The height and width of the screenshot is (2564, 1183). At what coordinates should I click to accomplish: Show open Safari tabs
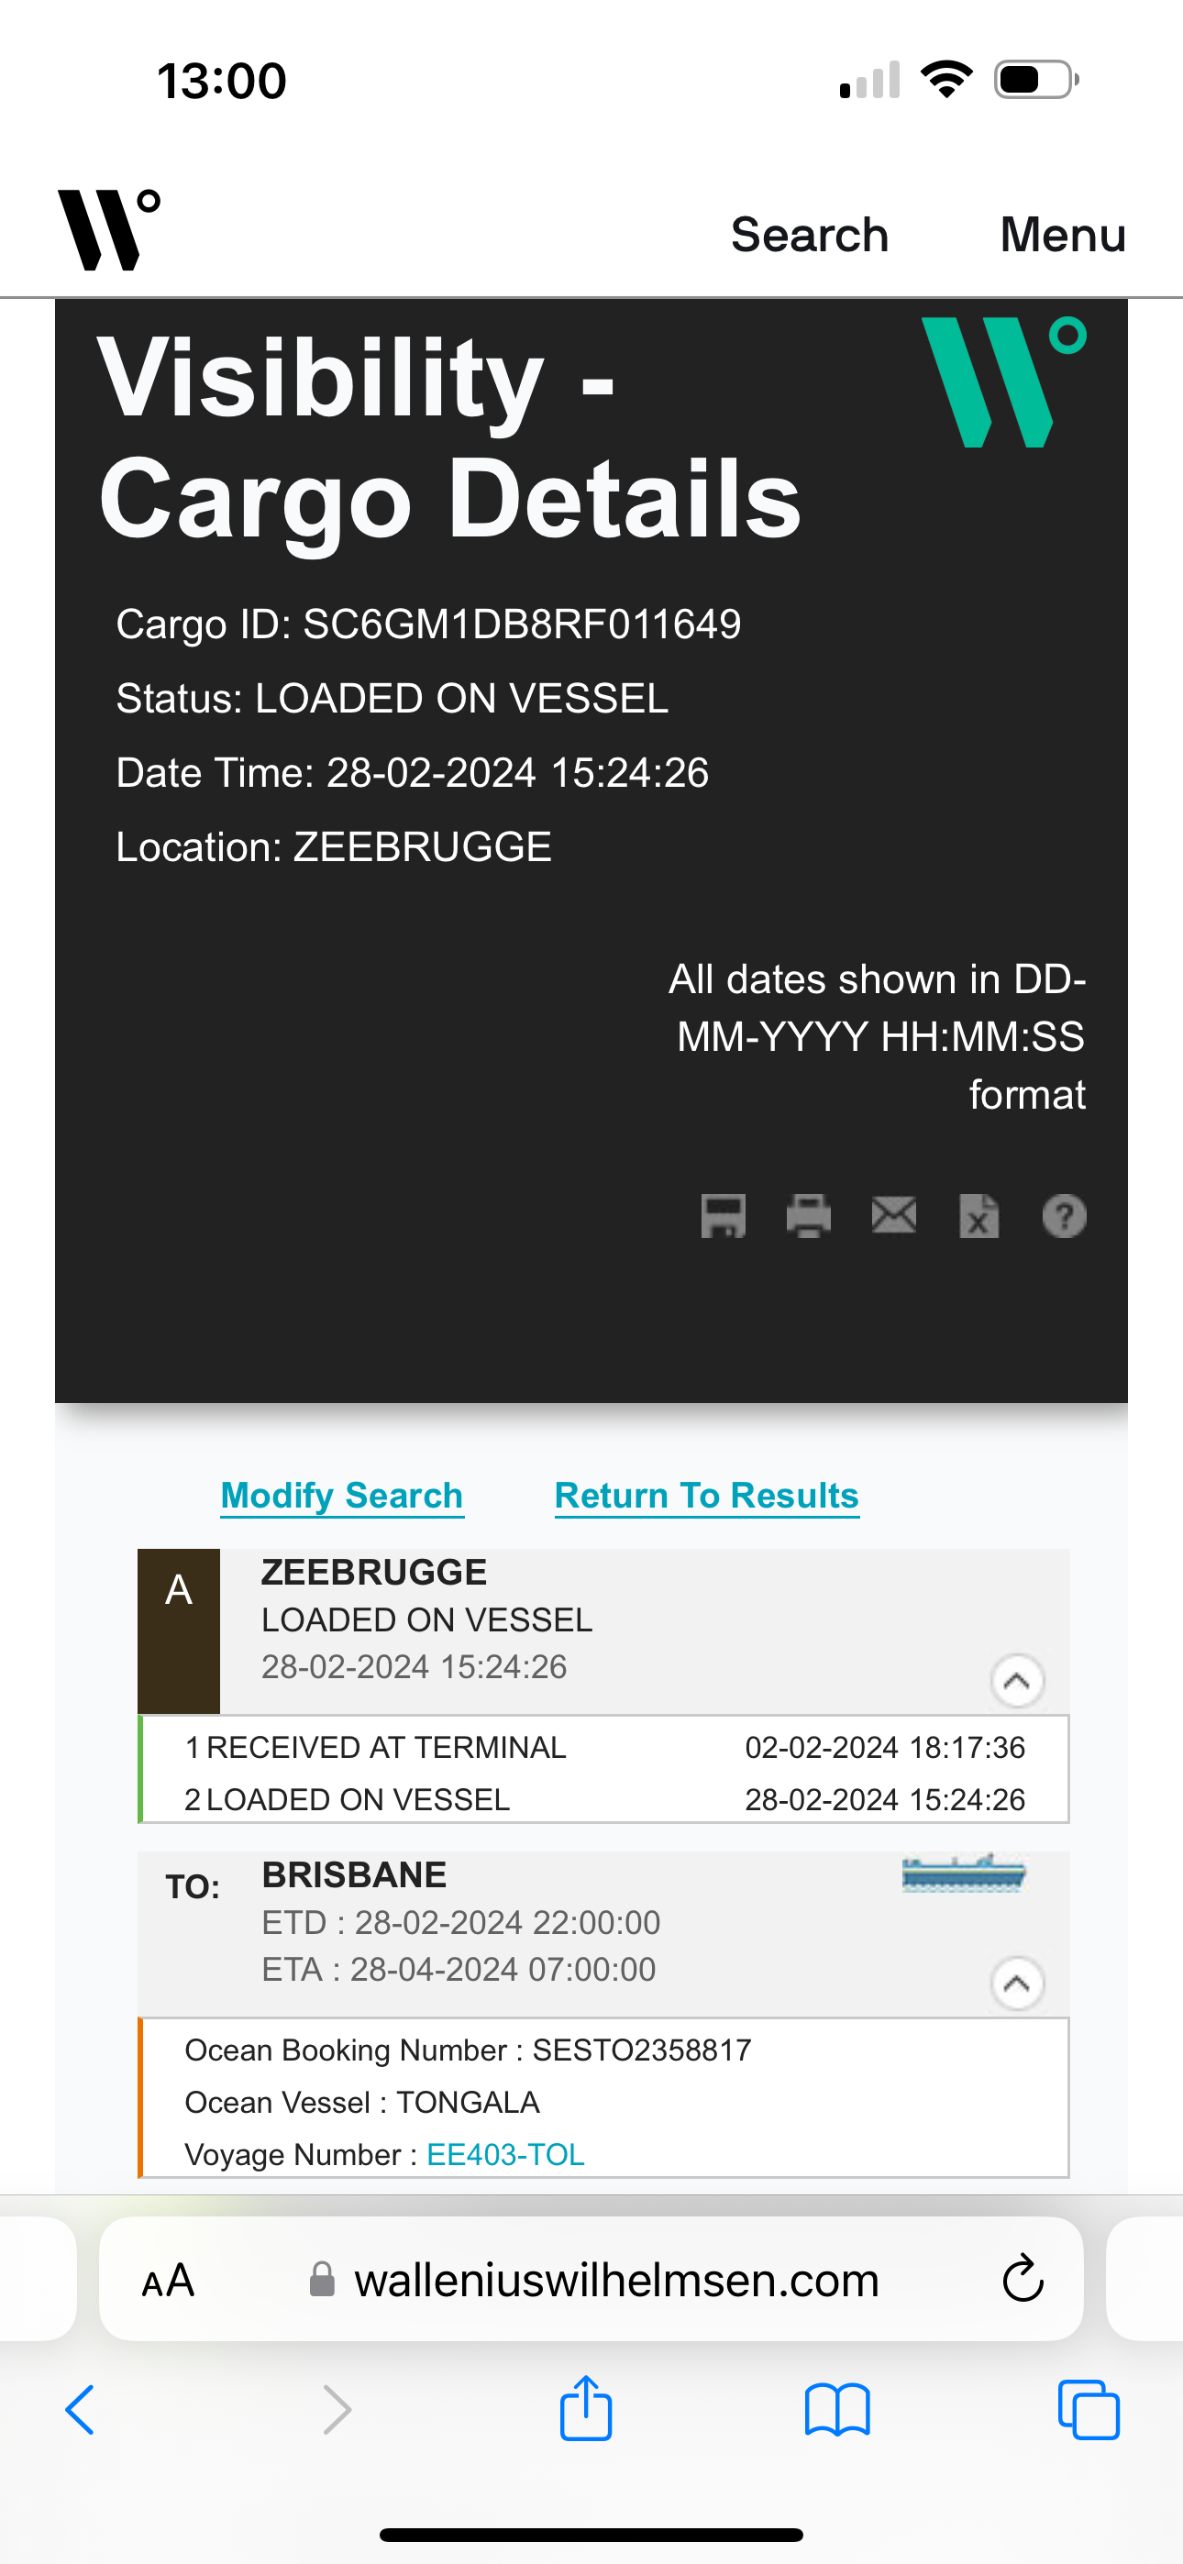[1089, 2411]
